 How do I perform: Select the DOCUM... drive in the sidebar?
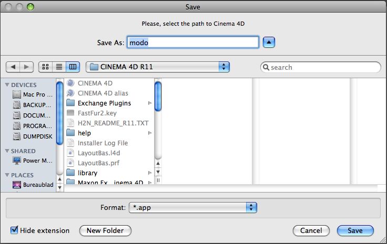[32, 115]
